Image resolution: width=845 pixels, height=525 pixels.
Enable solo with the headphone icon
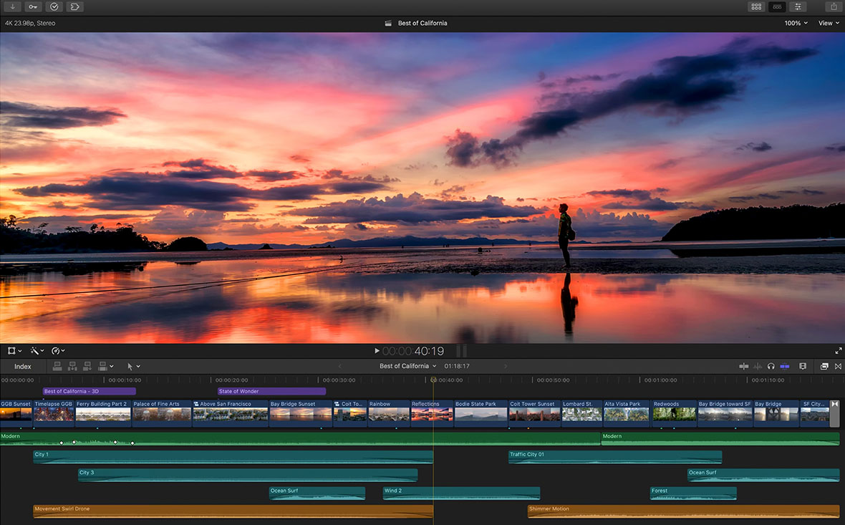771,366
